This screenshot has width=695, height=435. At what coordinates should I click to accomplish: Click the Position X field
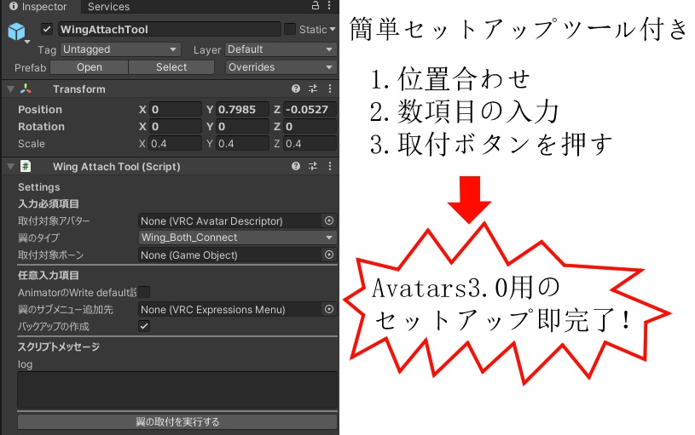tap(176, 109)
